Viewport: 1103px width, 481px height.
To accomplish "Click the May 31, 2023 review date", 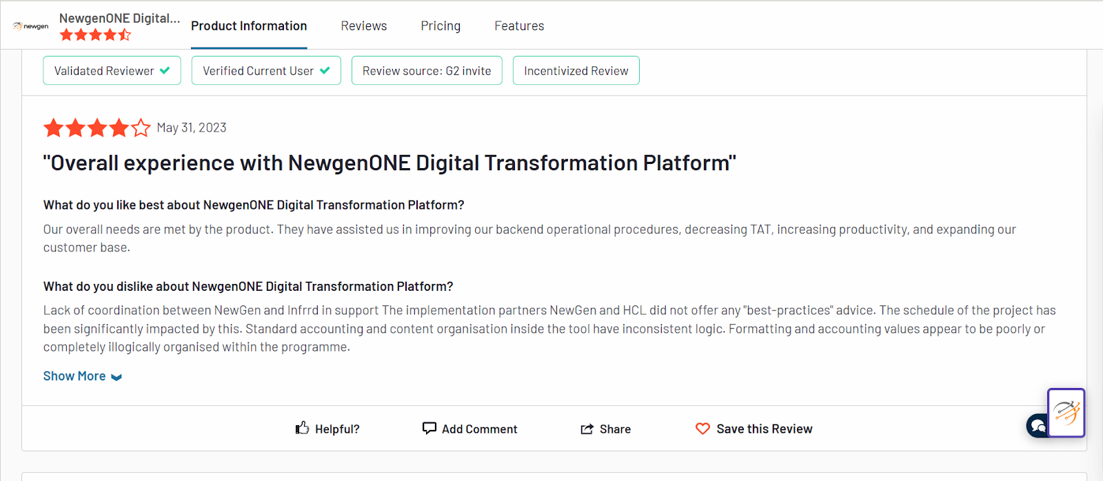I will (192, 127).
